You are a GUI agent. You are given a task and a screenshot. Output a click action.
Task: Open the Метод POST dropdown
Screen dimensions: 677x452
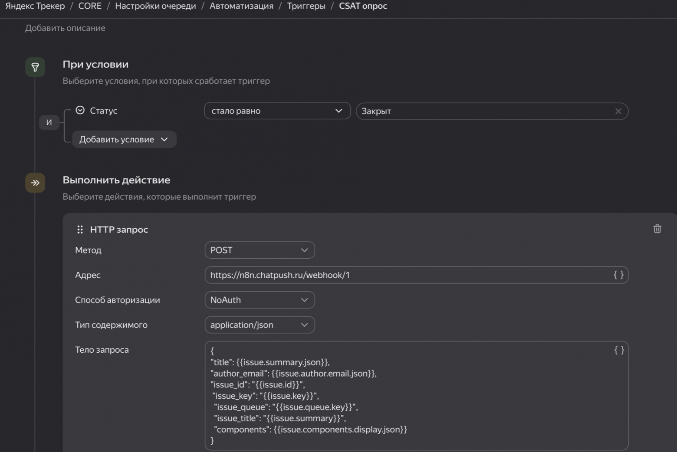coord(259,250)
